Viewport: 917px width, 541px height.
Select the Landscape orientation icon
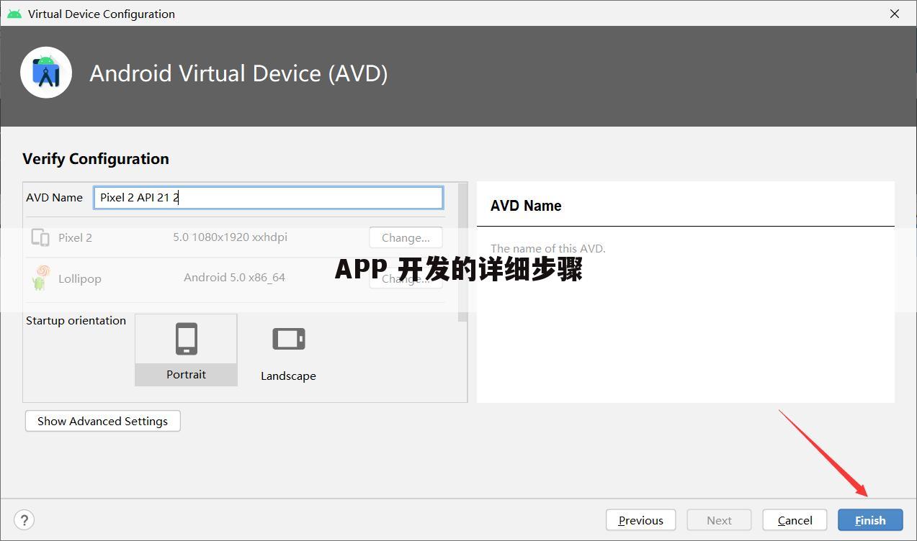point(288,338)
